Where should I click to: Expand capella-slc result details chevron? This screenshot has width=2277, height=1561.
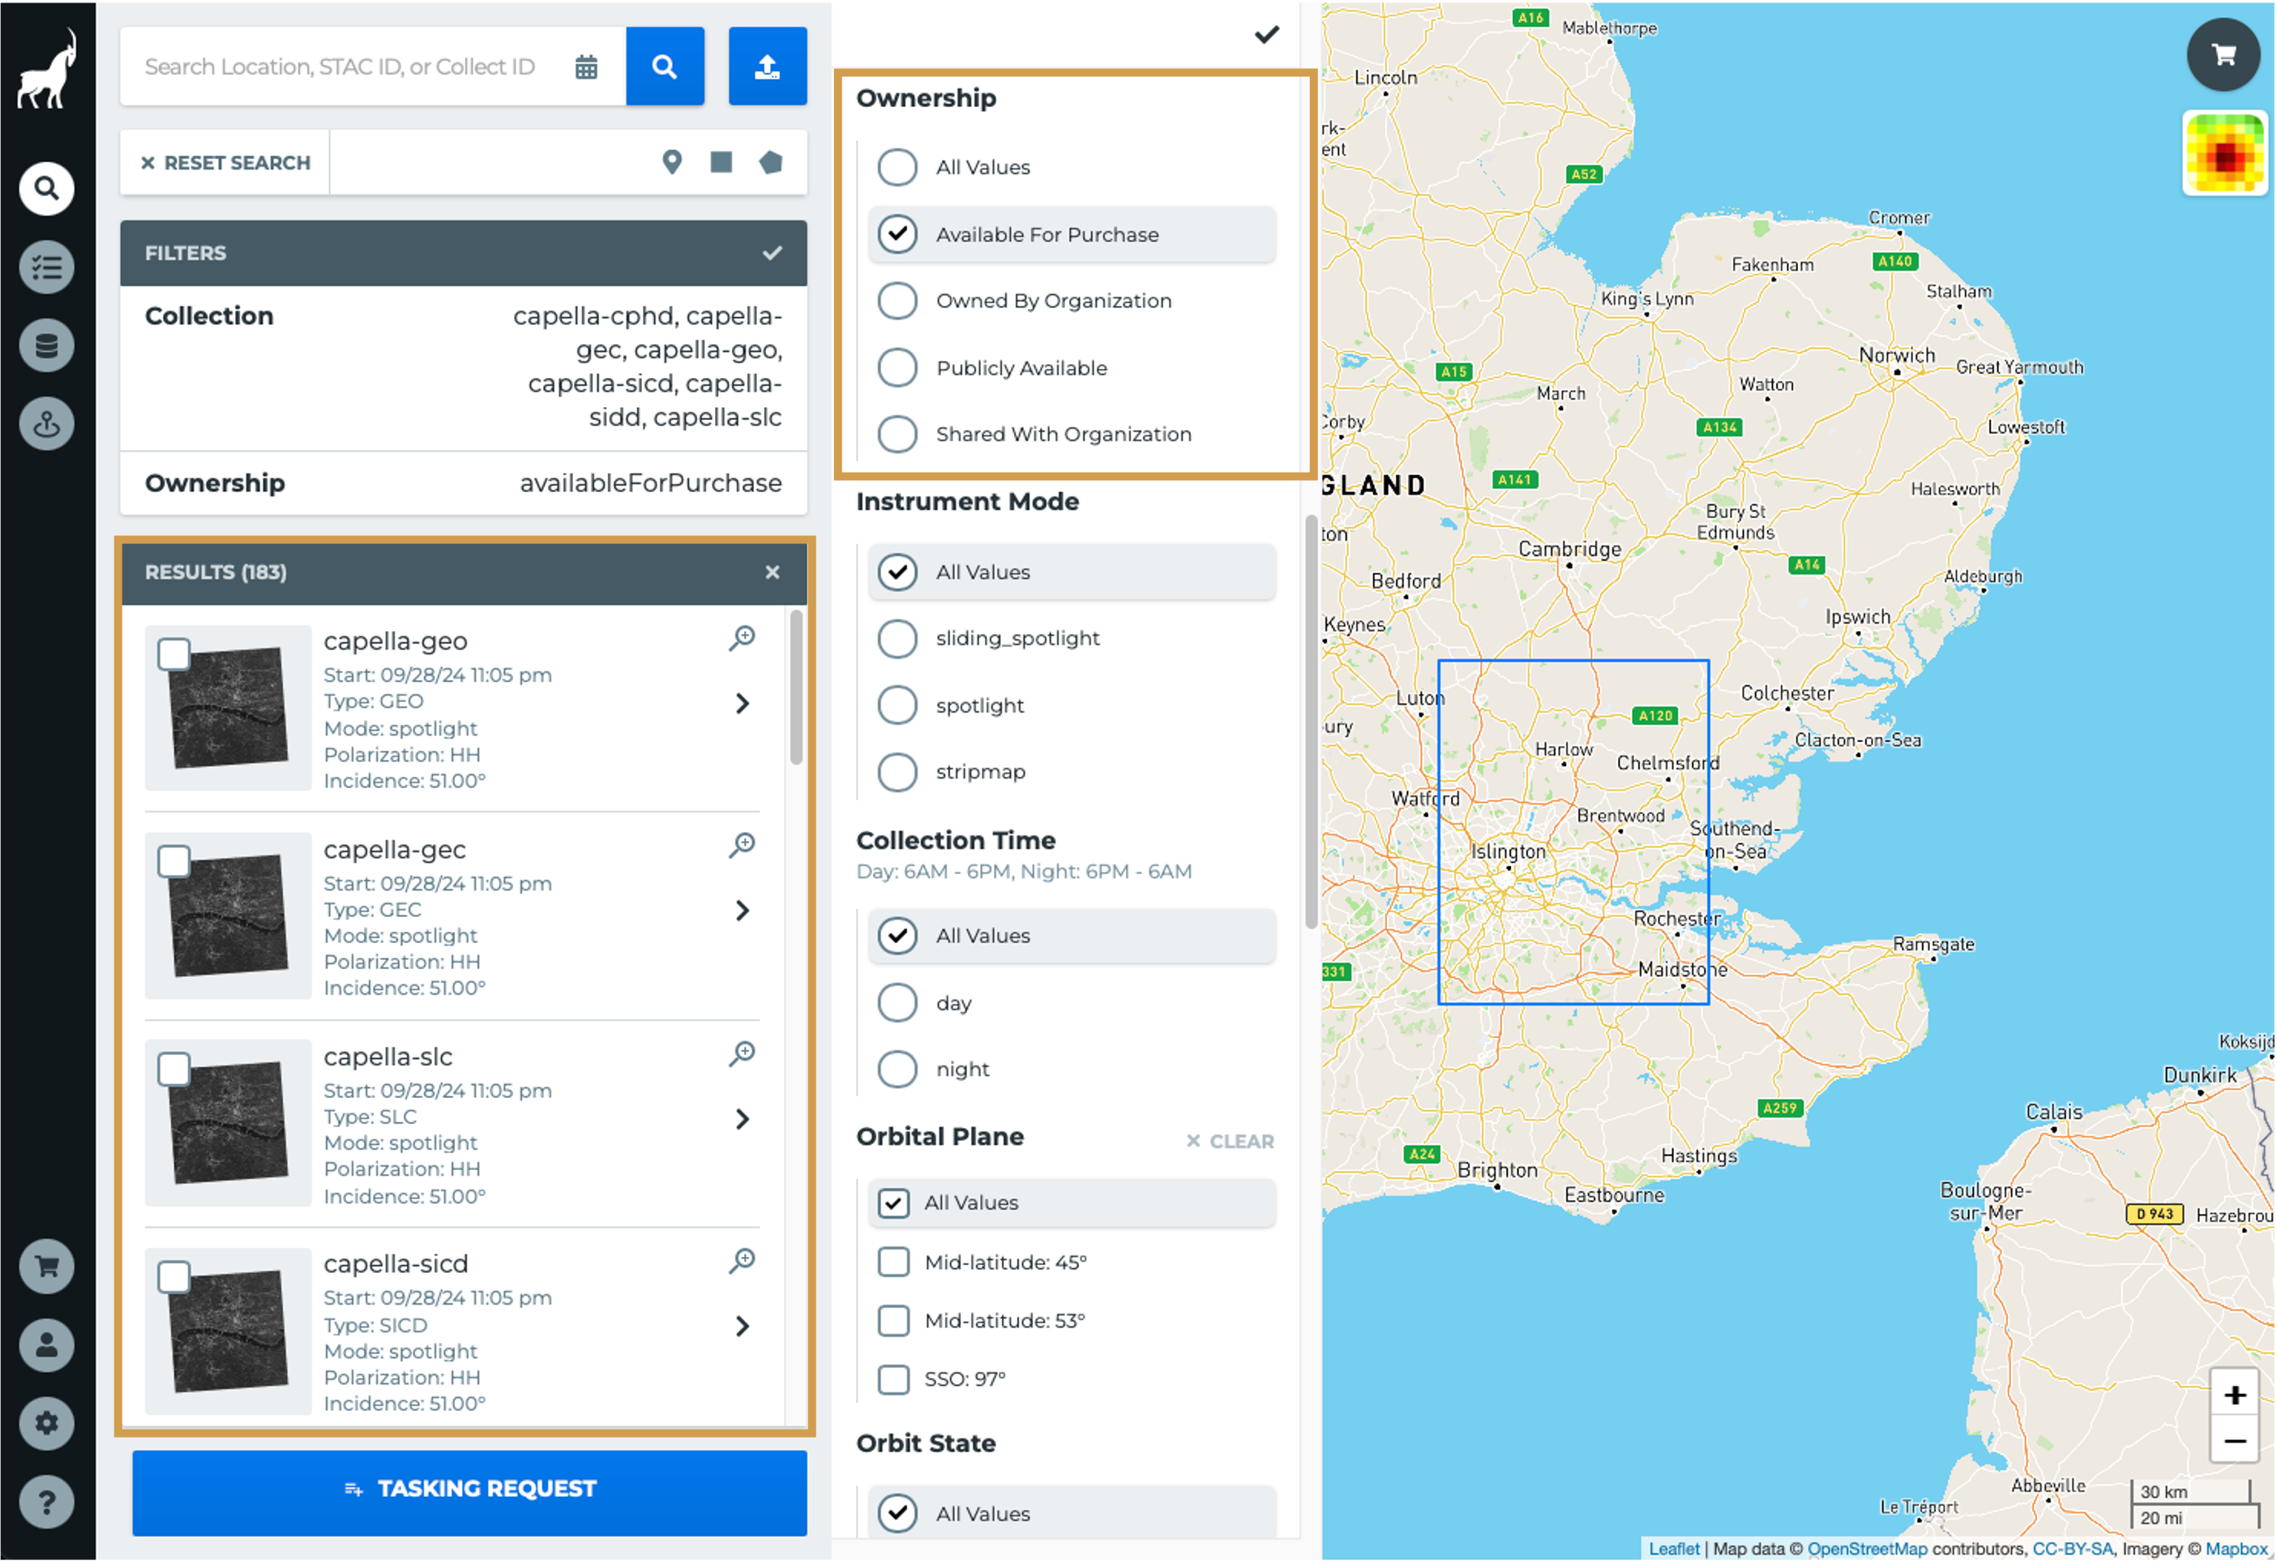click(743, 1119)
